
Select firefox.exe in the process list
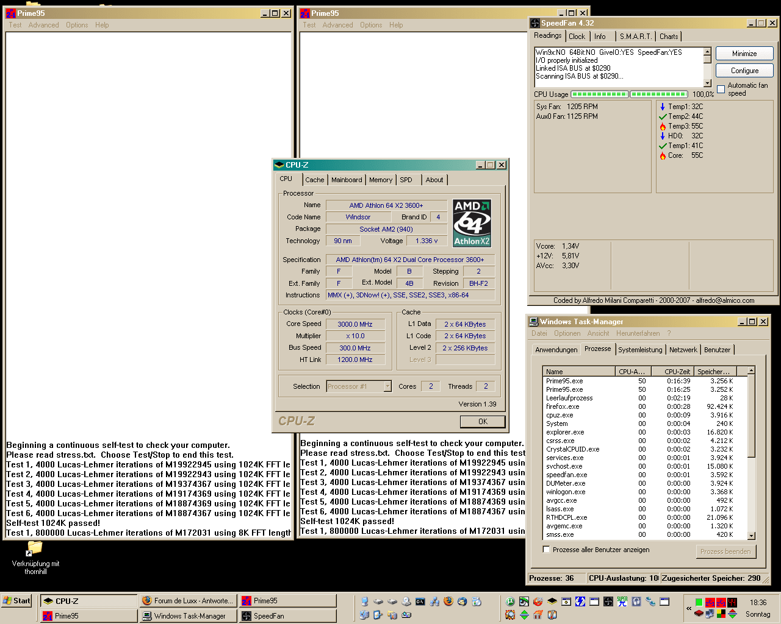563,406
